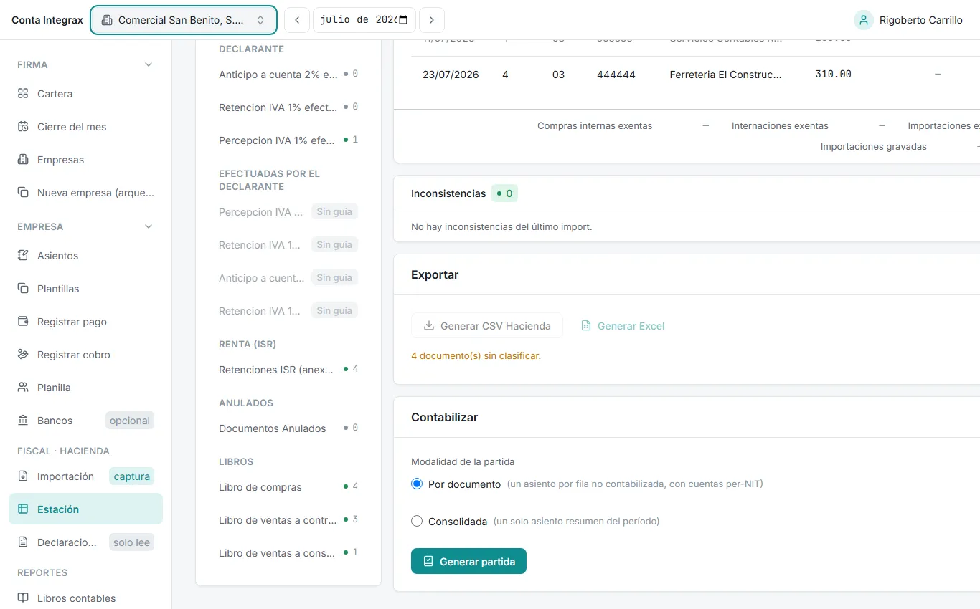Click the Conta Integrax app title
The height and width of the screenshot is (609, 980).
(47, 20)
